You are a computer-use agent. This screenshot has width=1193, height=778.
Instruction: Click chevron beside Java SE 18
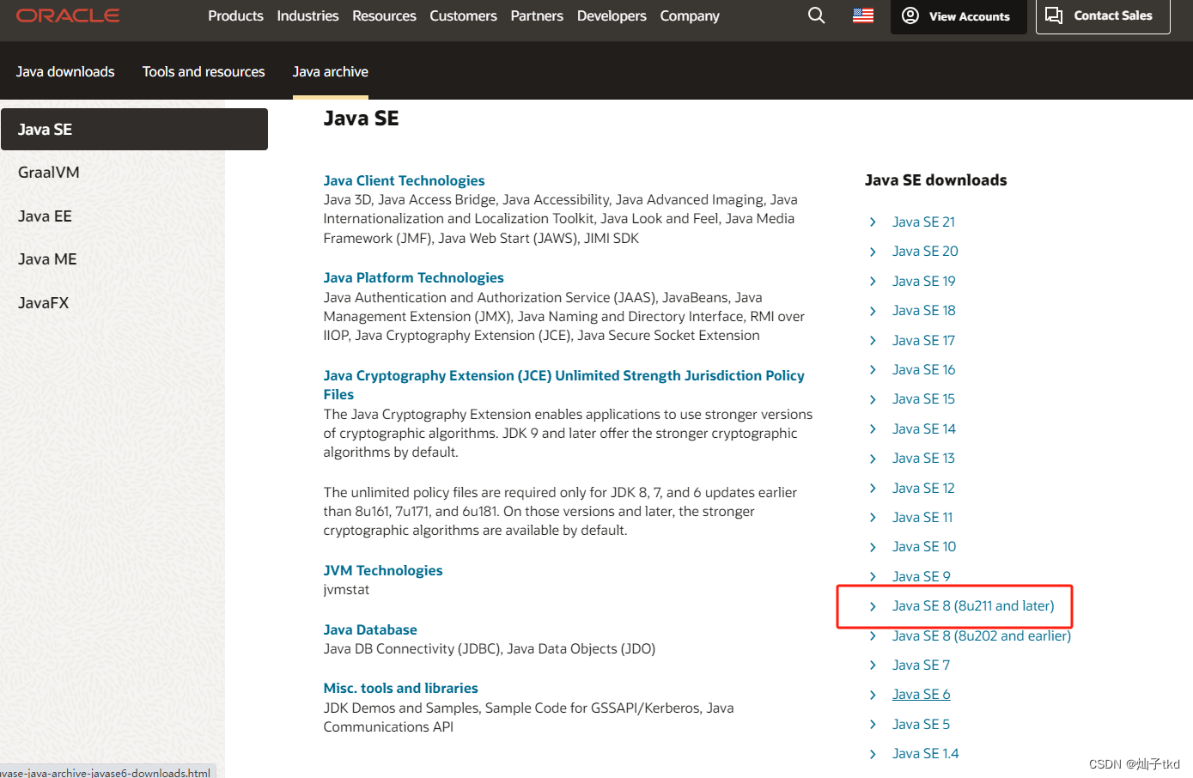pos(873,311)
